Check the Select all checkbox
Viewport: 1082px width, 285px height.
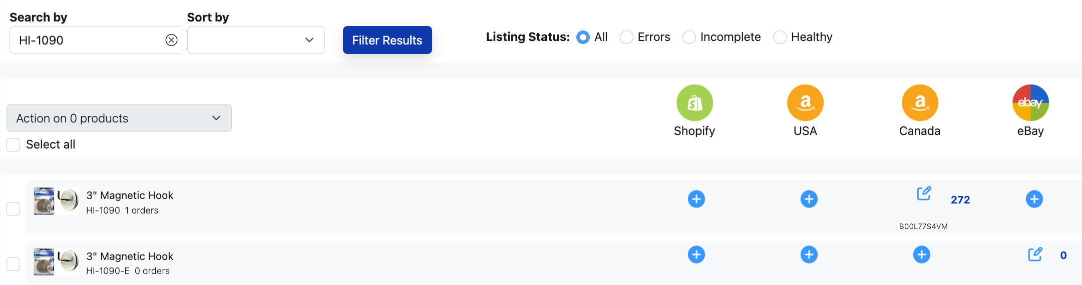(14, 144)
